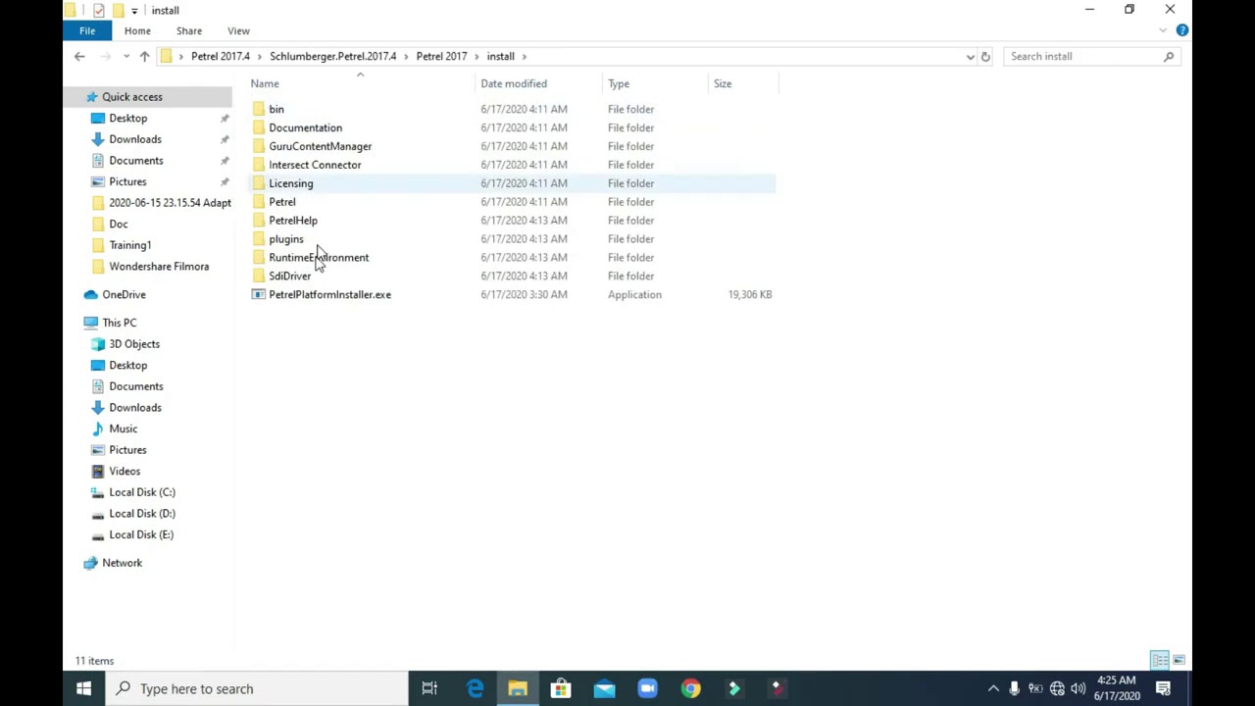Switch to Large icons view layout

[x=1179, y=661]
